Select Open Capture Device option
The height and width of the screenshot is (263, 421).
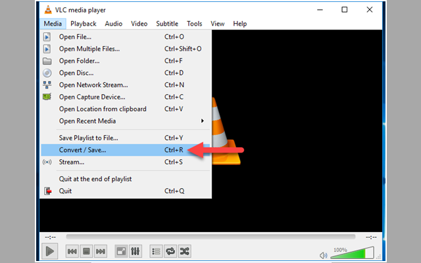click(92, 97)
